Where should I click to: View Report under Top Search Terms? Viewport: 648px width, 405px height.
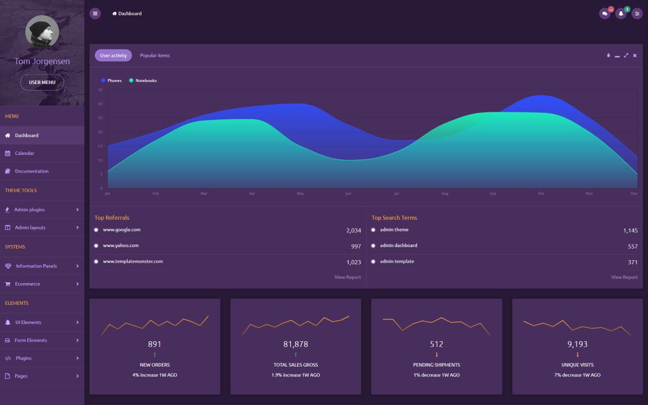point(624,277)
